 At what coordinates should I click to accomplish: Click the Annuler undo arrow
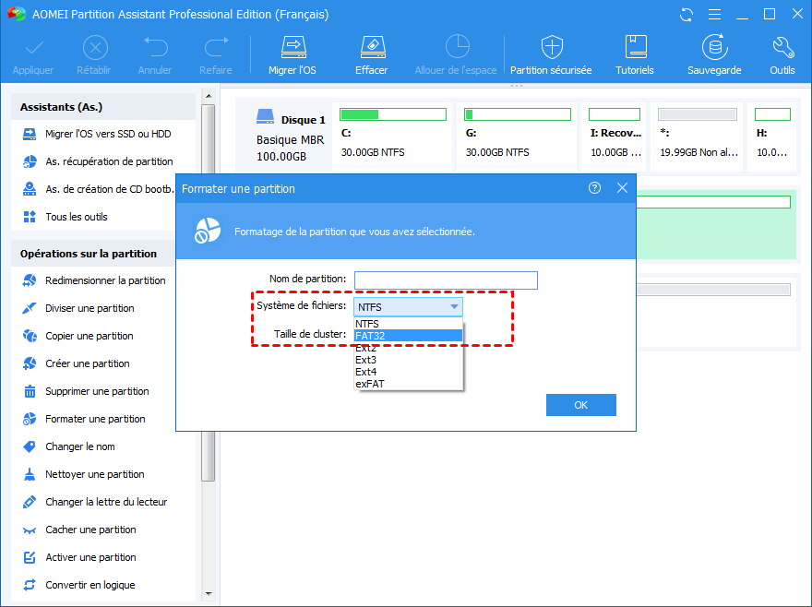155,47
